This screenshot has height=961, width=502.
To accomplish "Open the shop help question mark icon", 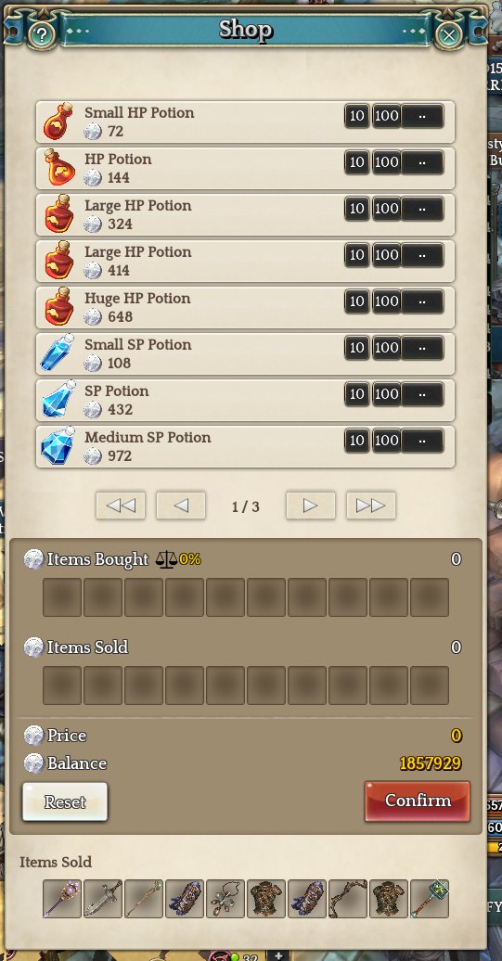I will [x=41, y=34].
